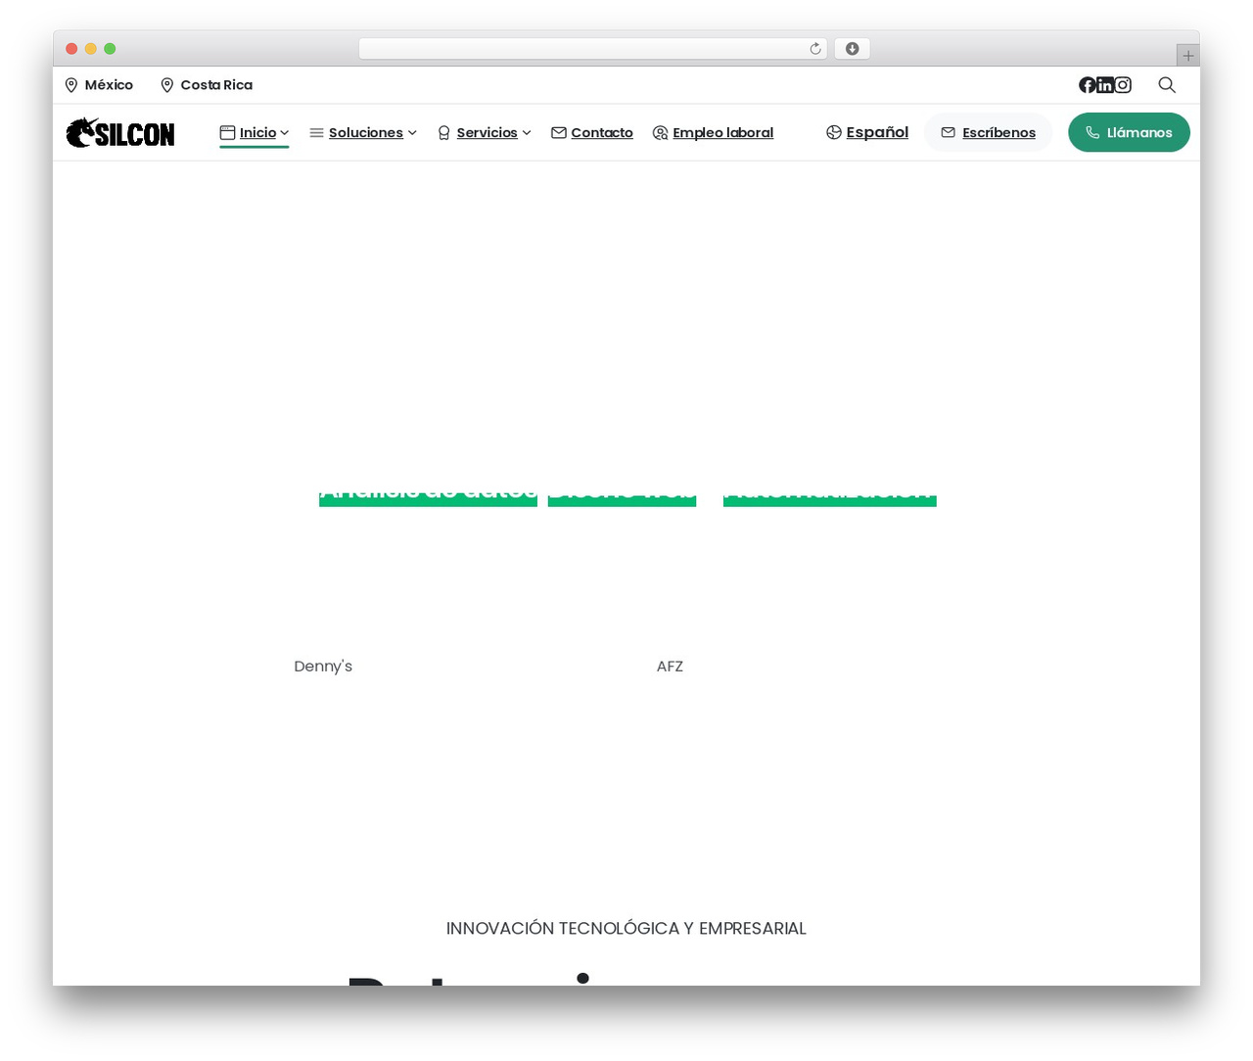The width and height of the screenshot is (1253, 1061).
Task: Select the Costa Rica location link
Action: point(207,85)
